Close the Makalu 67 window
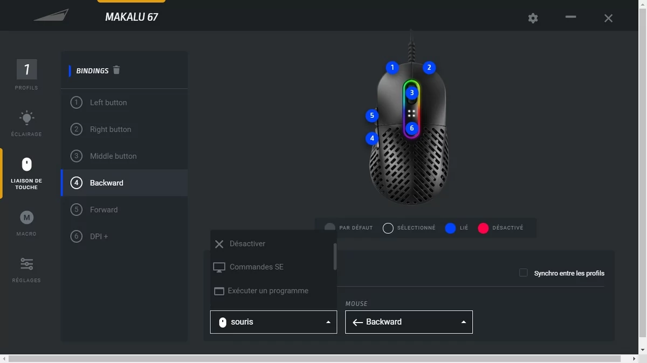 (x=608, y=18)
